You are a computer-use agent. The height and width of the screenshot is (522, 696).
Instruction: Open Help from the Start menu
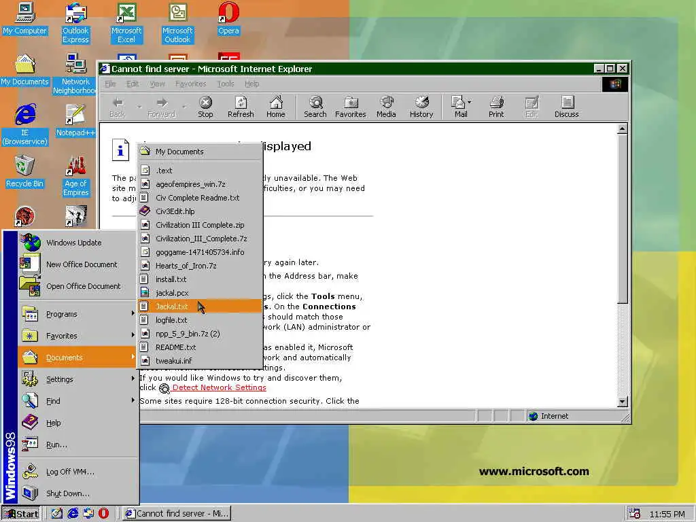tap(77, 423)
